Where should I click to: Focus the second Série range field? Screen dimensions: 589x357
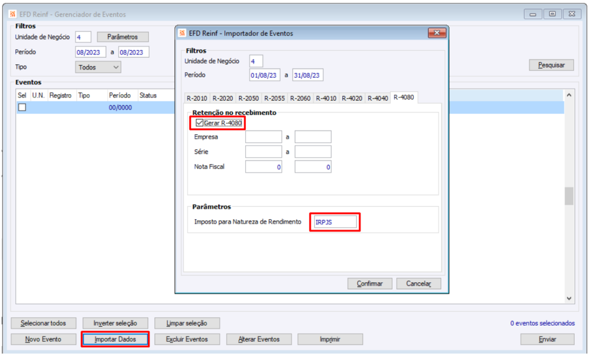[313, 152]
